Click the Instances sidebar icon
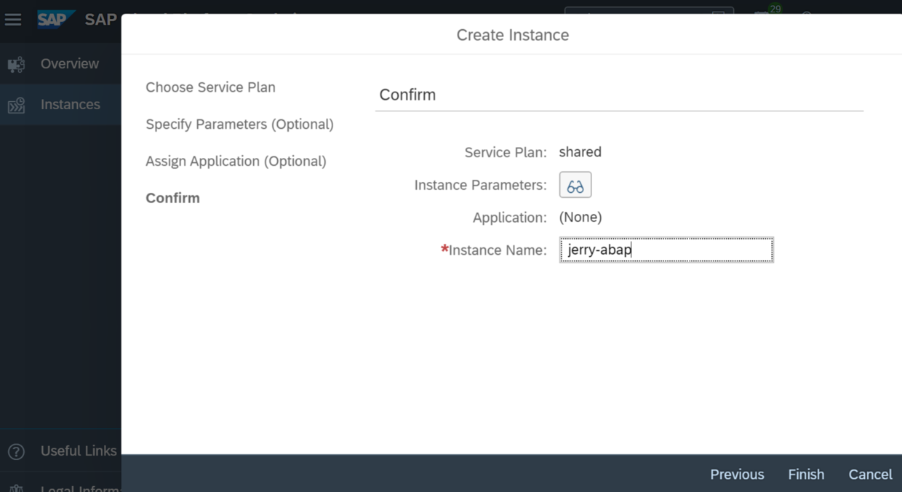Image resolution: width=902 pixels, height=492 pixels. 16,106
